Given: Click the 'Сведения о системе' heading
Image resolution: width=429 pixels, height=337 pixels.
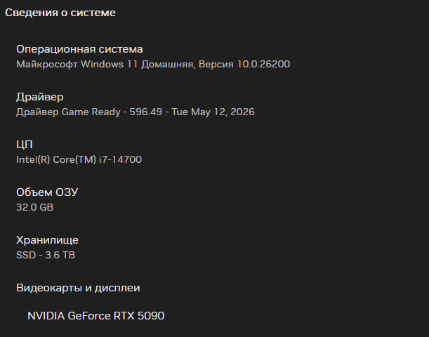Looking at the screenshot, I should click(x=60, y=13).
